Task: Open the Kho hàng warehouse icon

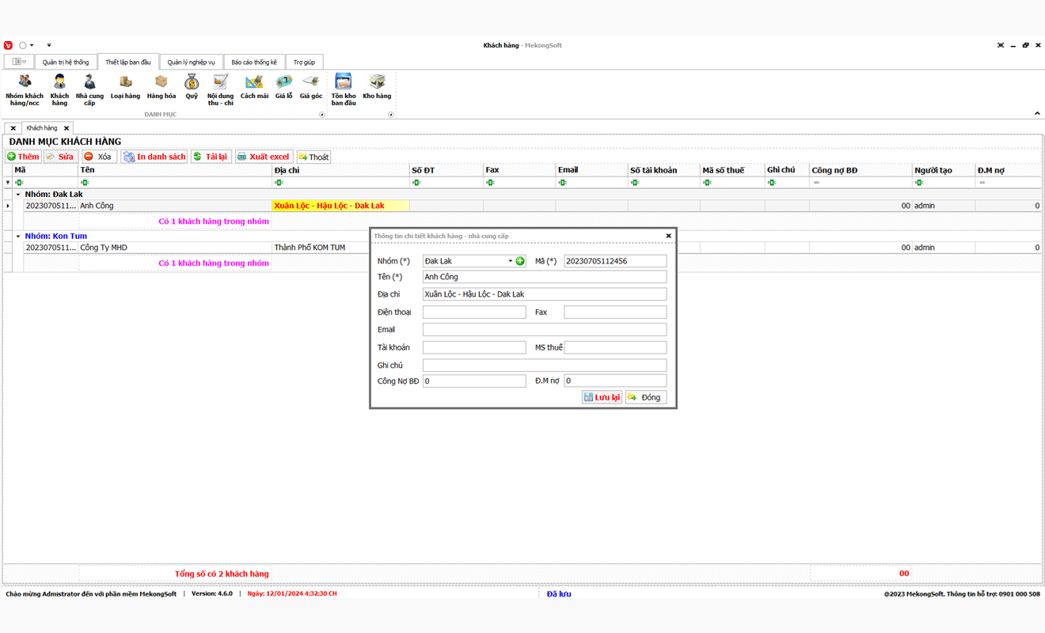Action: [377, 87]
